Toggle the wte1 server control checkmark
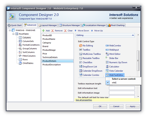Screen dimensions: 147x117 (x=108, y=83)
